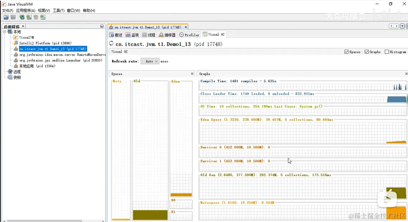Click the Class Loader Time graph label

click(x=257, y=93)
